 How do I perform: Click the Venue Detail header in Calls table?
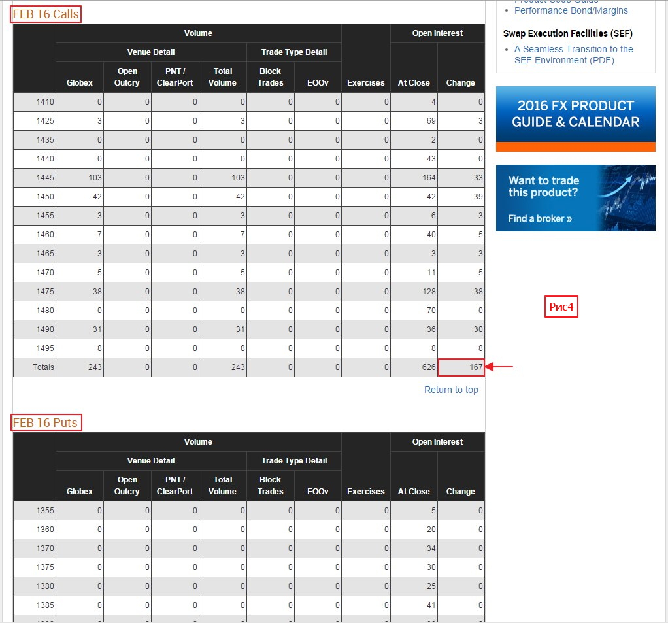(151, 52)
